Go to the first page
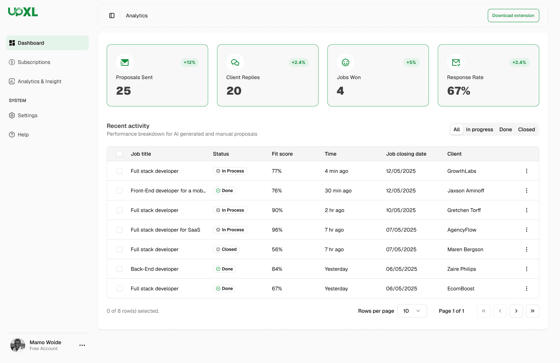The width and height of the screenshot is (560, 363). pyautogui.click(x=484, y=311)
